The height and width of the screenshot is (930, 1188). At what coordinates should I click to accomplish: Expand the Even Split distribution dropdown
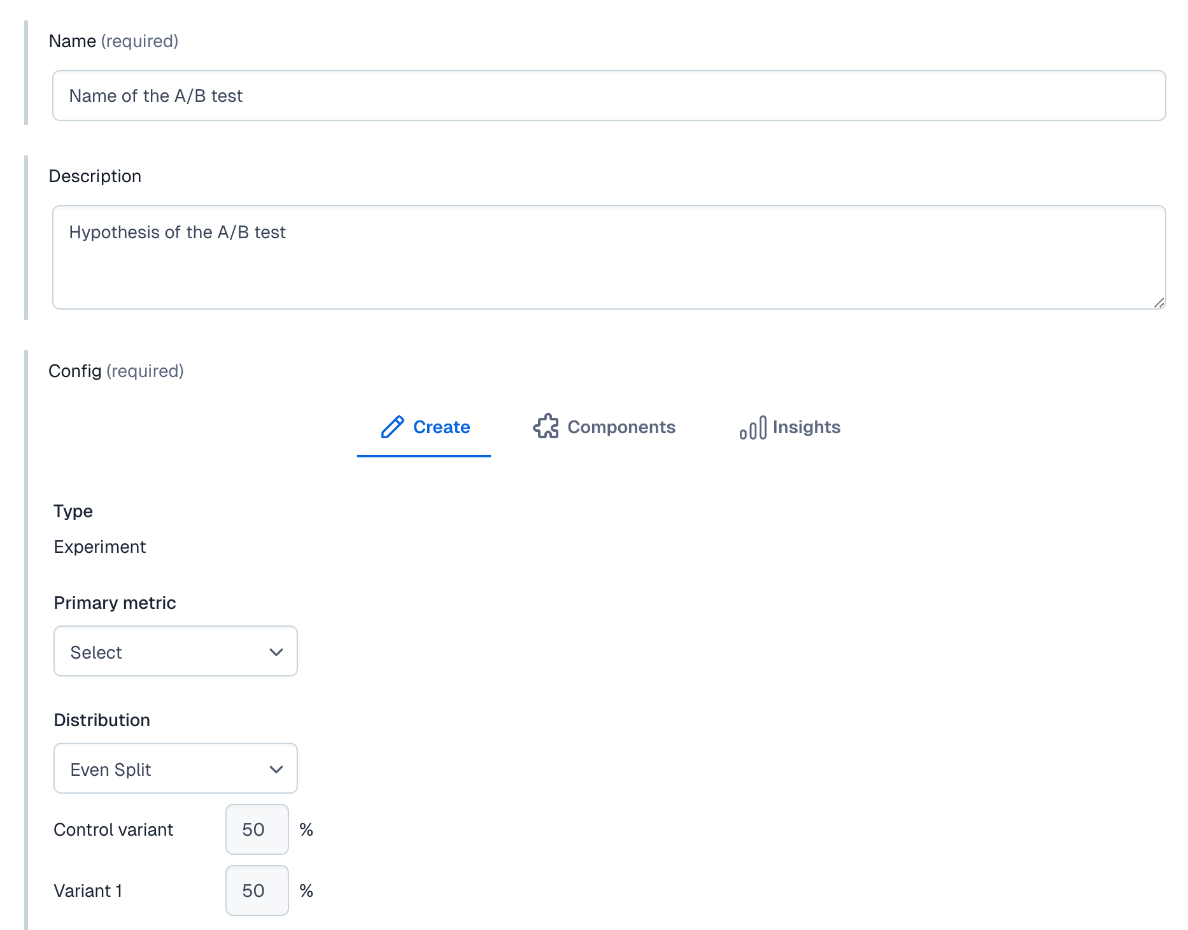pyautogui.click(x=175, y=769)
